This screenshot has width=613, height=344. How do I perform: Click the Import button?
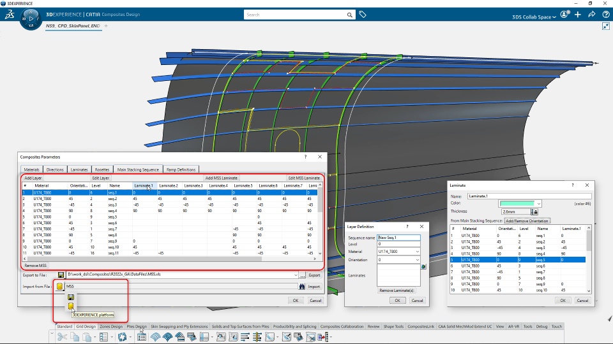(314, 286)
